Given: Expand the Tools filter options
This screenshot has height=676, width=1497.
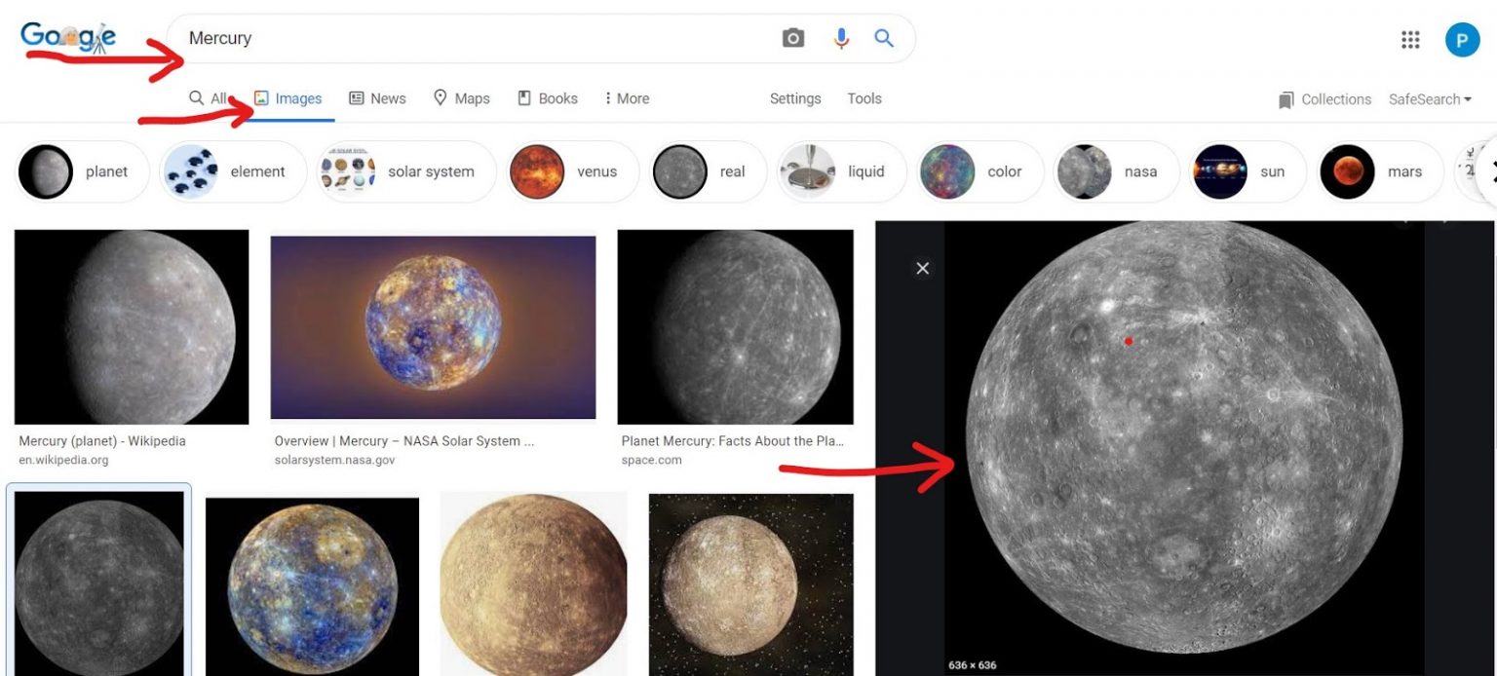Looking at the screenshot, I should click(x=864, y=98).
